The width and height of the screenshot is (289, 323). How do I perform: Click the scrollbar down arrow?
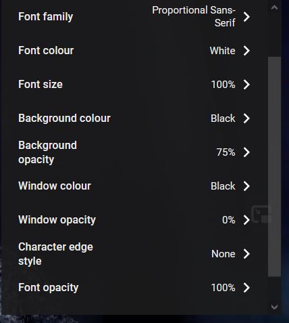click(x=274, y=307)
